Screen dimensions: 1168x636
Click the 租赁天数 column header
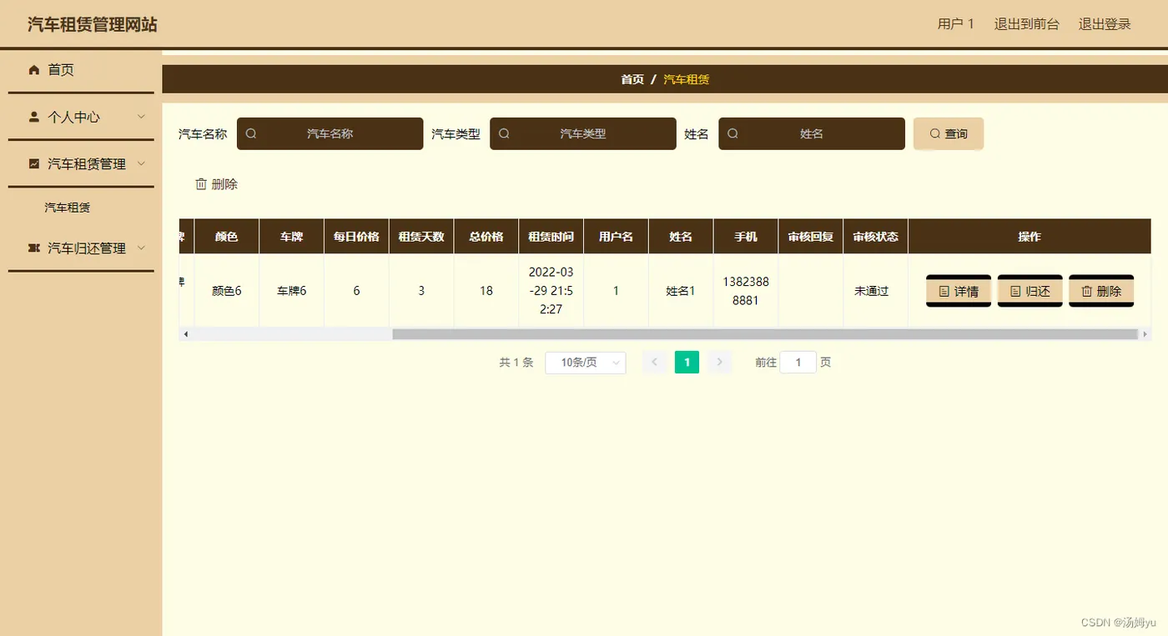click(421, 237)
